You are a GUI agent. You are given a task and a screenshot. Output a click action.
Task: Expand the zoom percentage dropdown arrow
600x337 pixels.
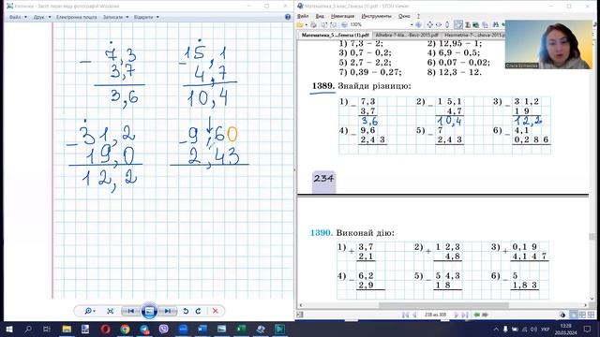[412, 25]
